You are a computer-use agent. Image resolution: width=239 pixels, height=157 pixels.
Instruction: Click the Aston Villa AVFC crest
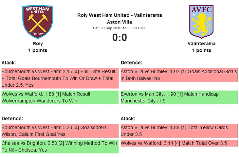tap(201, 22)
